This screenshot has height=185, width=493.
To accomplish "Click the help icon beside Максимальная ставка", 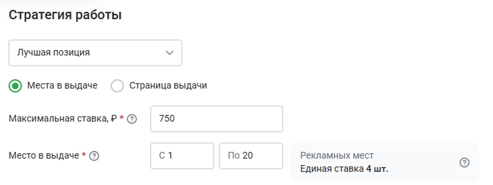I will (x=132, y=119).
